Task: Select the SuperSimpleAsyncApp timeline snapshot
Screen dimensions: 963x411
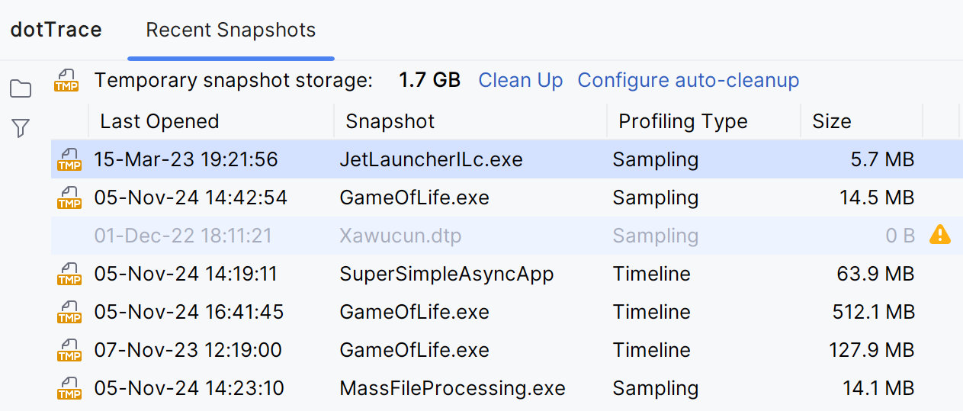Action: (x=446, y=274)
